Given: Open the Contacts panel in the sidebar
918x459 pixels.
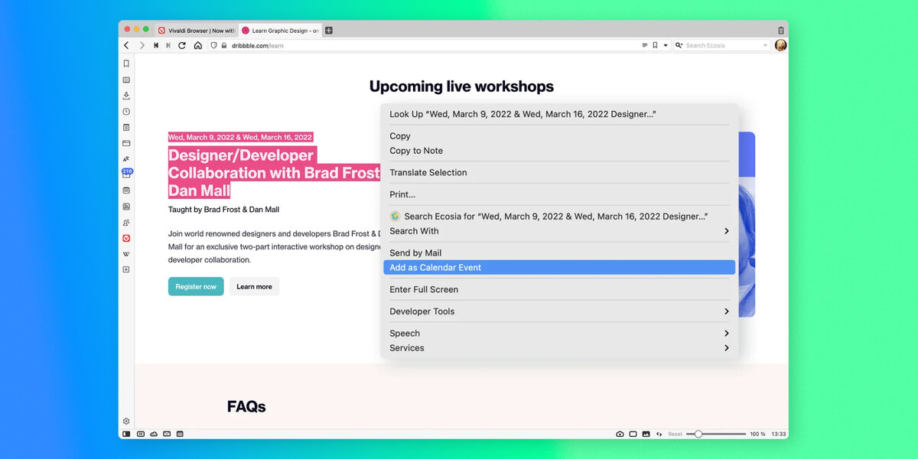Looking at the screenshot, I should pos(126,223).
